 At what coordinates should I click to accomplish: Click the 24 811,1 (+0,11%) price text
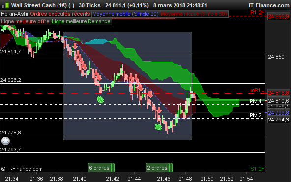coord(127,5)
